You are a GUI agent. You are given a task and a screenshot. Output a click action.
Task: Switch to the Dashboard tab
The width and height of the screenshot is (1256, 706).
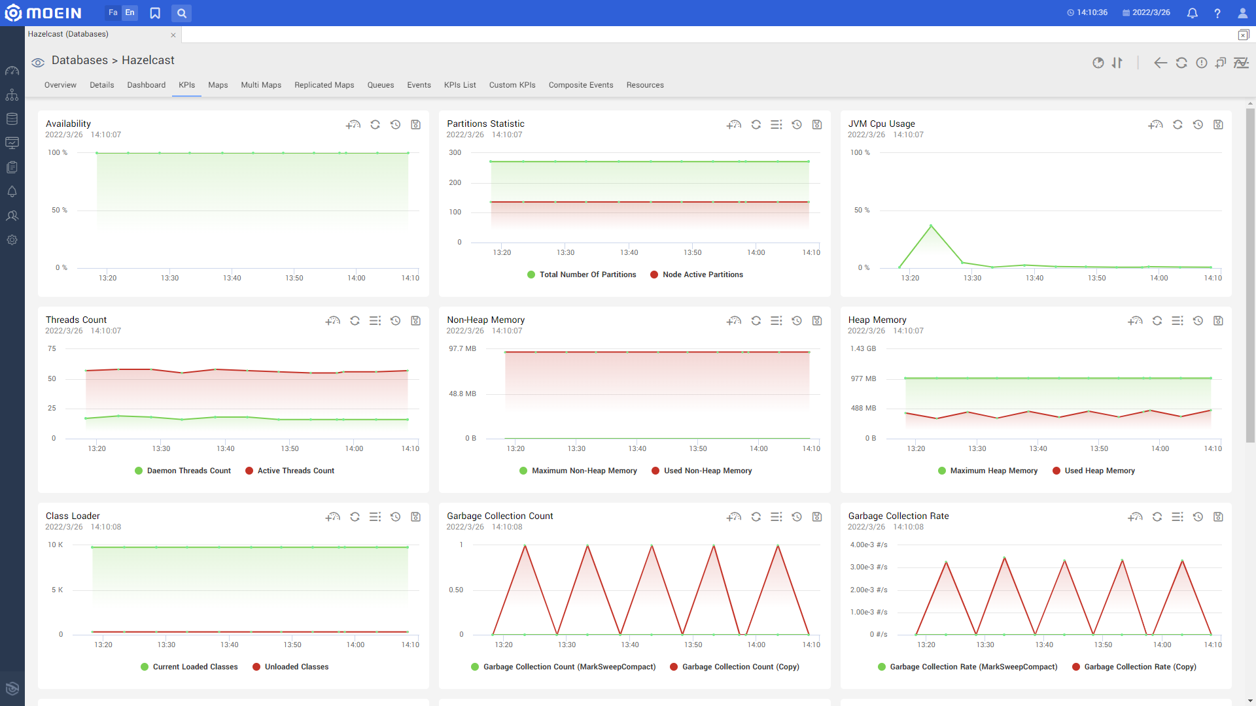[x=147, y=85]
